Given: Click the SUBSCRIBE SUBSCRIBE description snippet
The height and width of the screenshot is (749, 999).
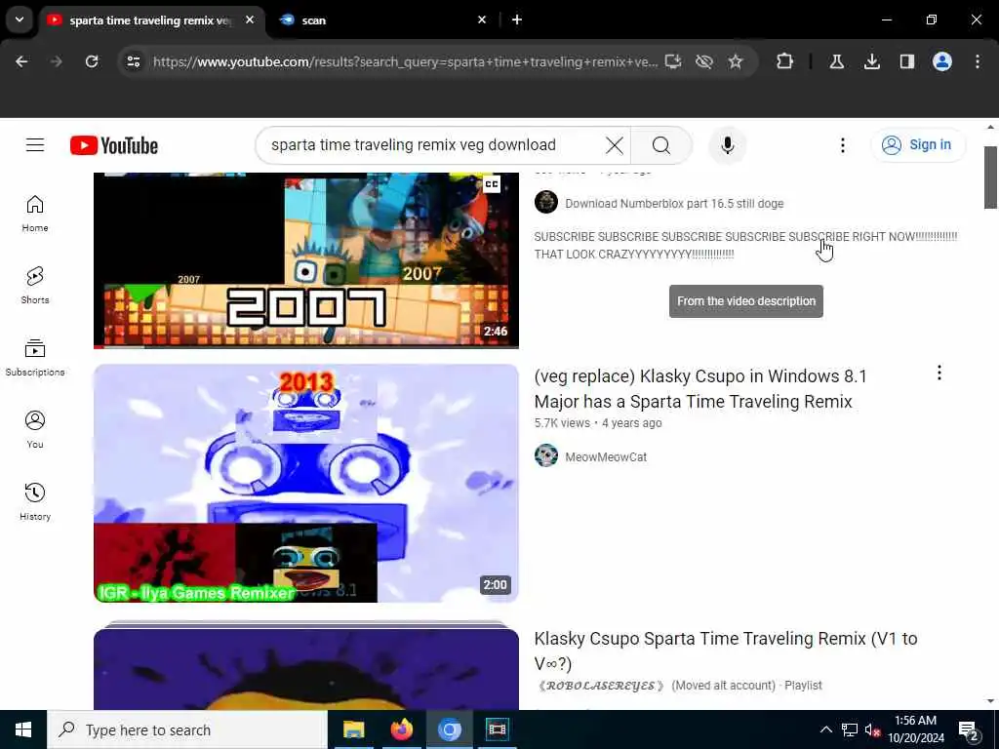Looking at the screenshot, I should [745, 245].
